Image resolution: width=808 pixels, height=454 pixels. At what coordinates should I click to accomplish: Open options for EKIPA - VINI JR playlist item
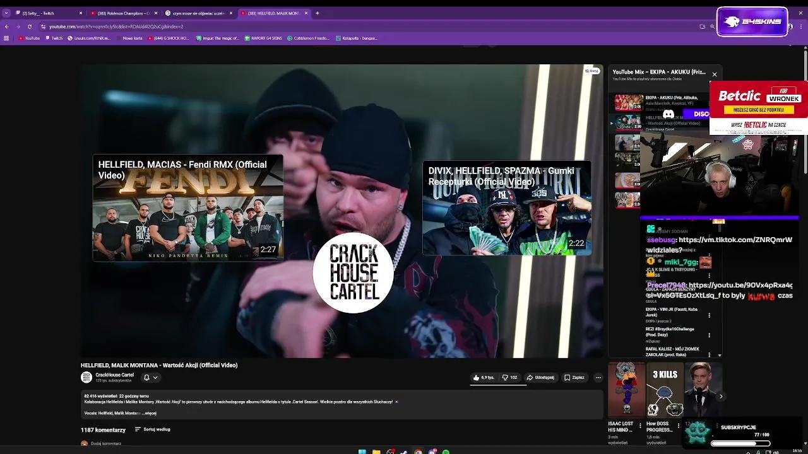(x=710, y=315)
